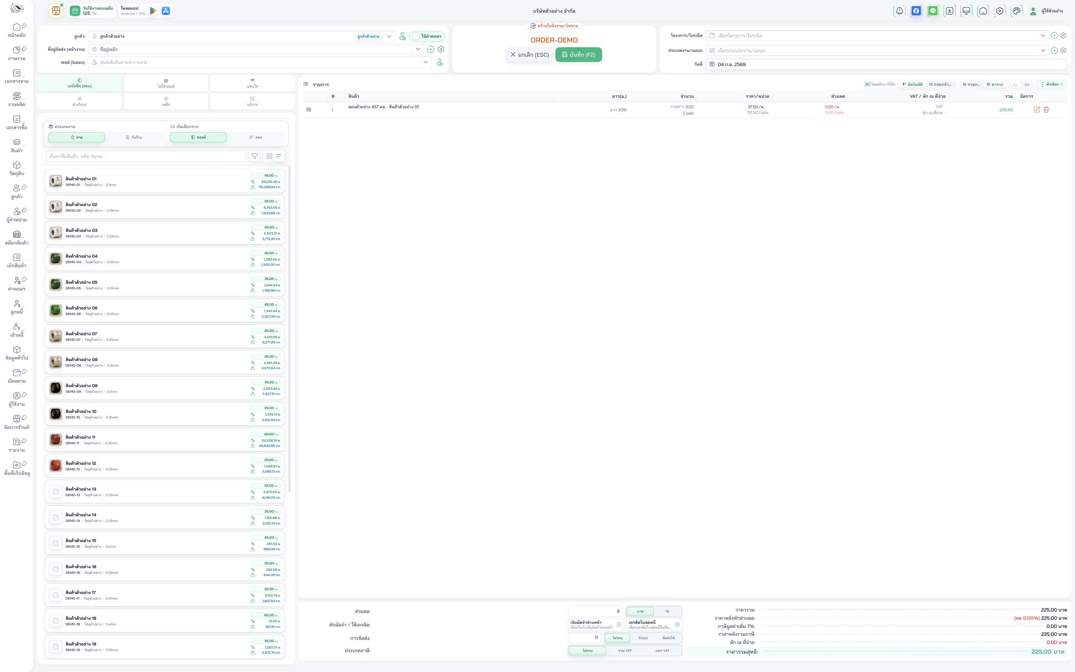
Task: Switch to ไอโซวอลล์ product tab
Action: click(x=166, y=83)
